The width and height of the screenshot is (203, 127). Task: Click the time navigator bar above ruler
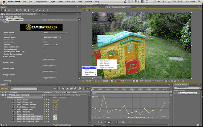pyautogui.click(x=130, y=87)
